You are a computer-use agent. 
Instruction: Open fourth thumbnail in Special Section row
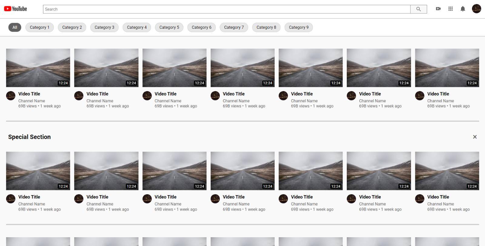tap(242, 171)
